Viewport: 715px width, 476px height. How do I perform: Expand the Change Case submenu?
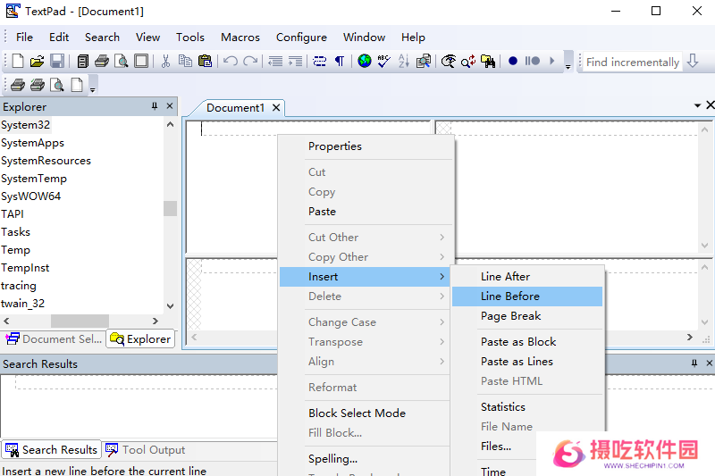click(x=366, y=322)
